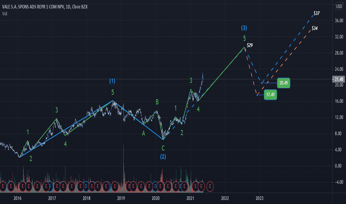This screenshot has width=346, height=204.
Task: Select the green 20.49 price label
Action: point(284,83)
